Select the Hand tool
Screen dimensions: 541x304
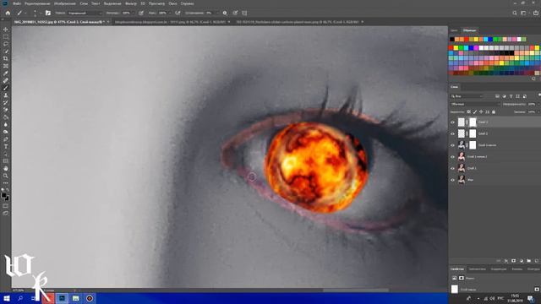6,169
